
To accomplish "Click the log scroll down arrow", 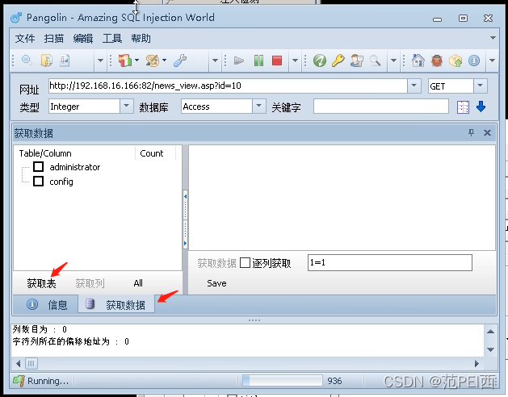I will coord(490,349).
